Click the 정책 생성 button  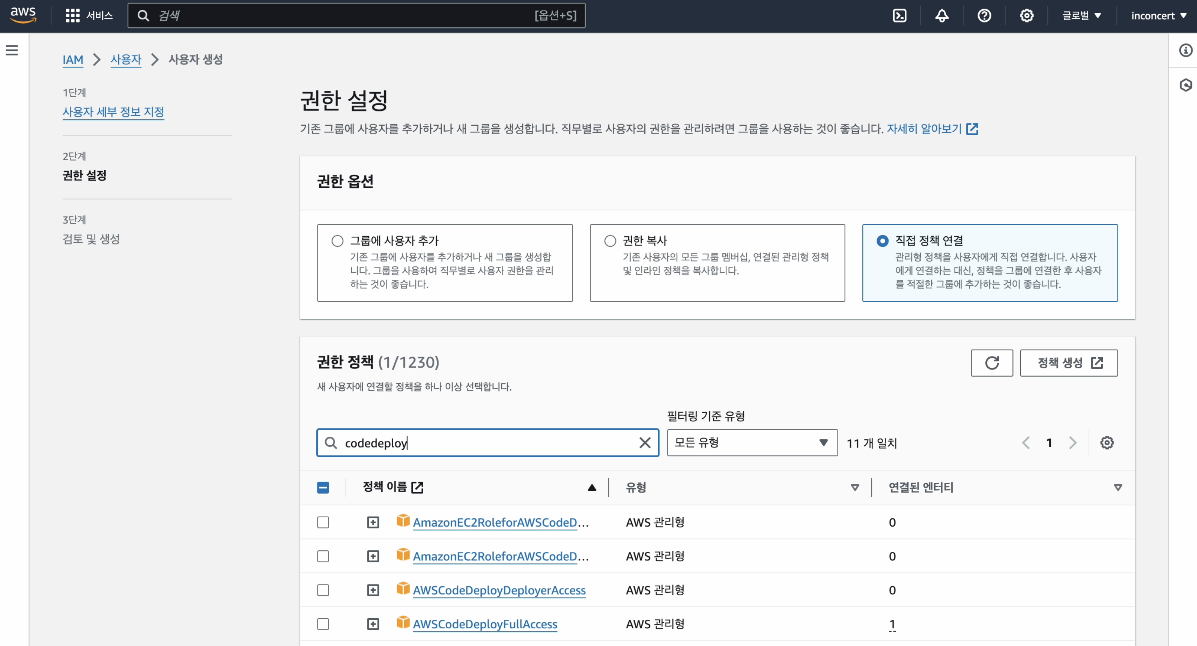point(1068,363)
